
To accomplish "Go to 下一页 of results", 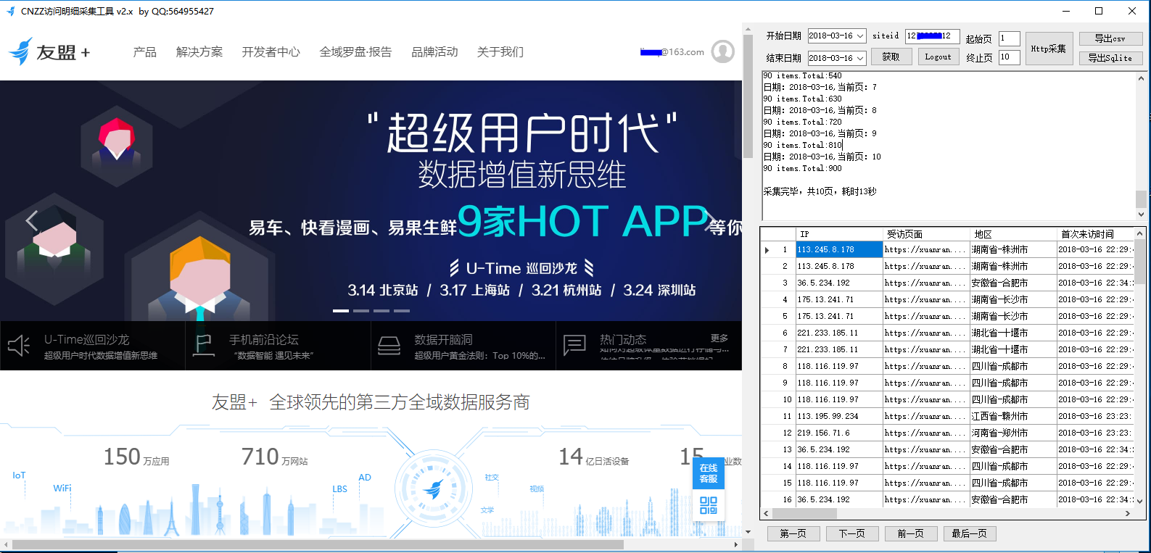I will coord(852,533).
